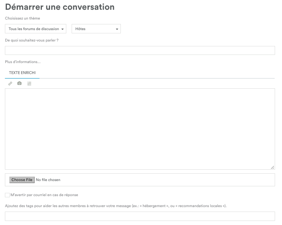The width and height of the screenshot is (282, 225).
Task: Click the "Plus d'informations..." label
Action: [23, 62]
